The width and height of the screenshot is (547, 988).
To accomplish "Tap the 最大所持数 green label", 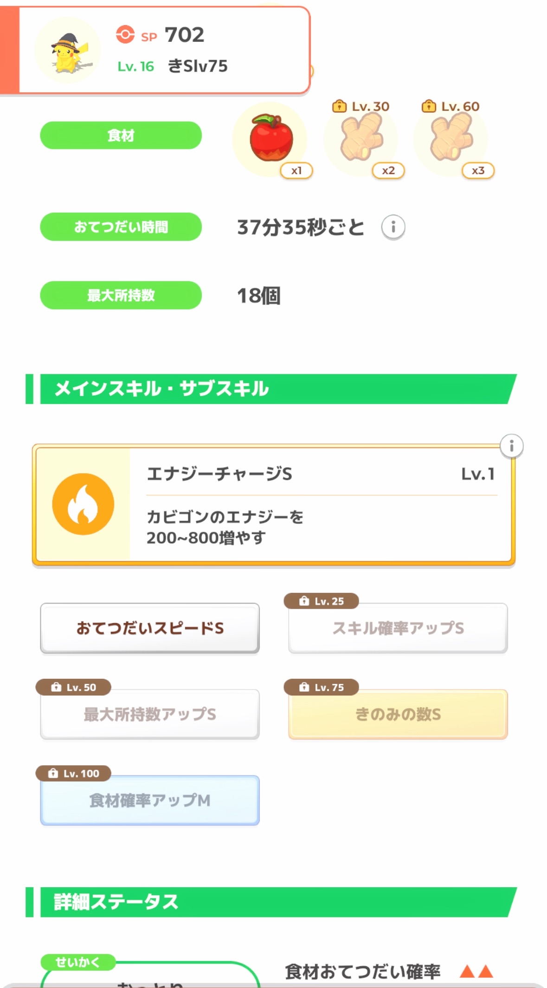I will tap(121, 295).
